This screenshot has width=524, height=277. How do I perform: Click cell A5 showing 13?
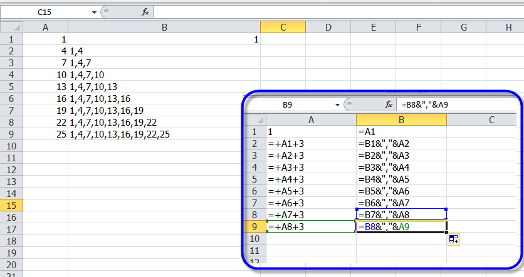click(46, 87)
